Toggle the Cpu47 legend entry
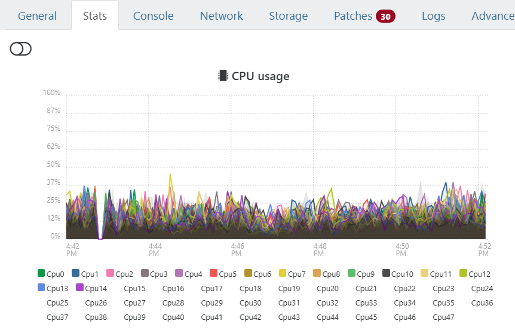Screen dimensions: 515x330 (443, 317)
